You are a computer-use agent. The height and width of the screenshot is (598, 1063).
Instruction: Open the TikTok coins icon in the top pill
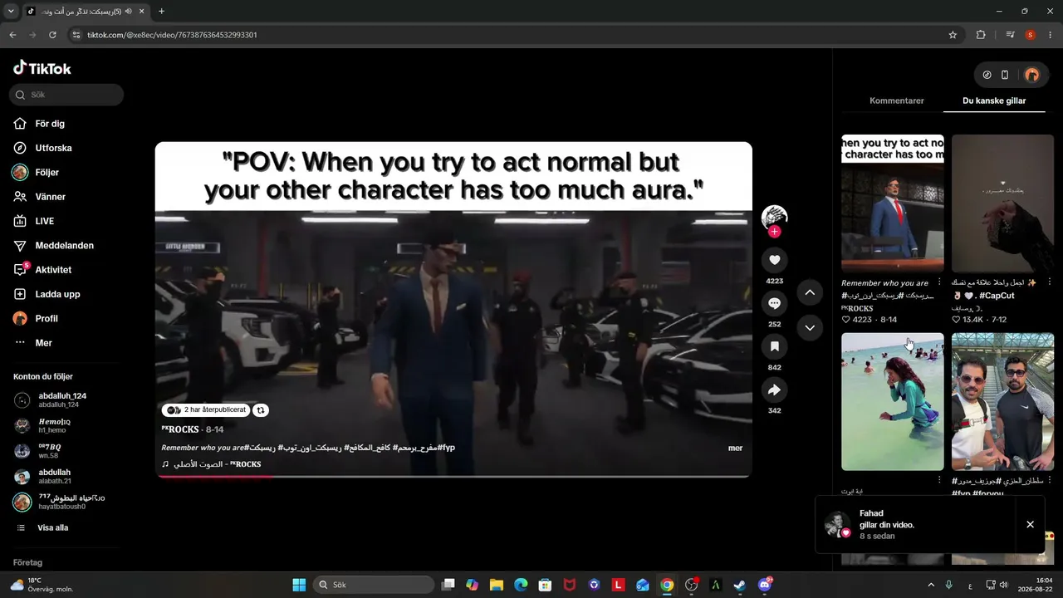tap(987, 75)
